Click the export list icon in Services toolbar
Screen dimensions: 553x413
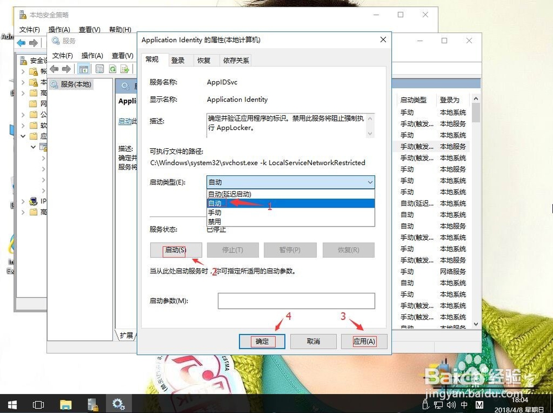[124, 68]
